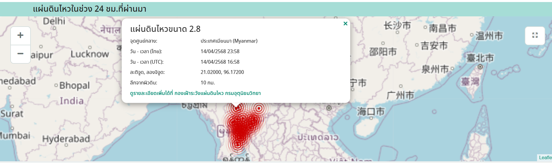552x163 pixels.
Task: Open the map in fullscreen view
Action: click(x=535, y=35)
